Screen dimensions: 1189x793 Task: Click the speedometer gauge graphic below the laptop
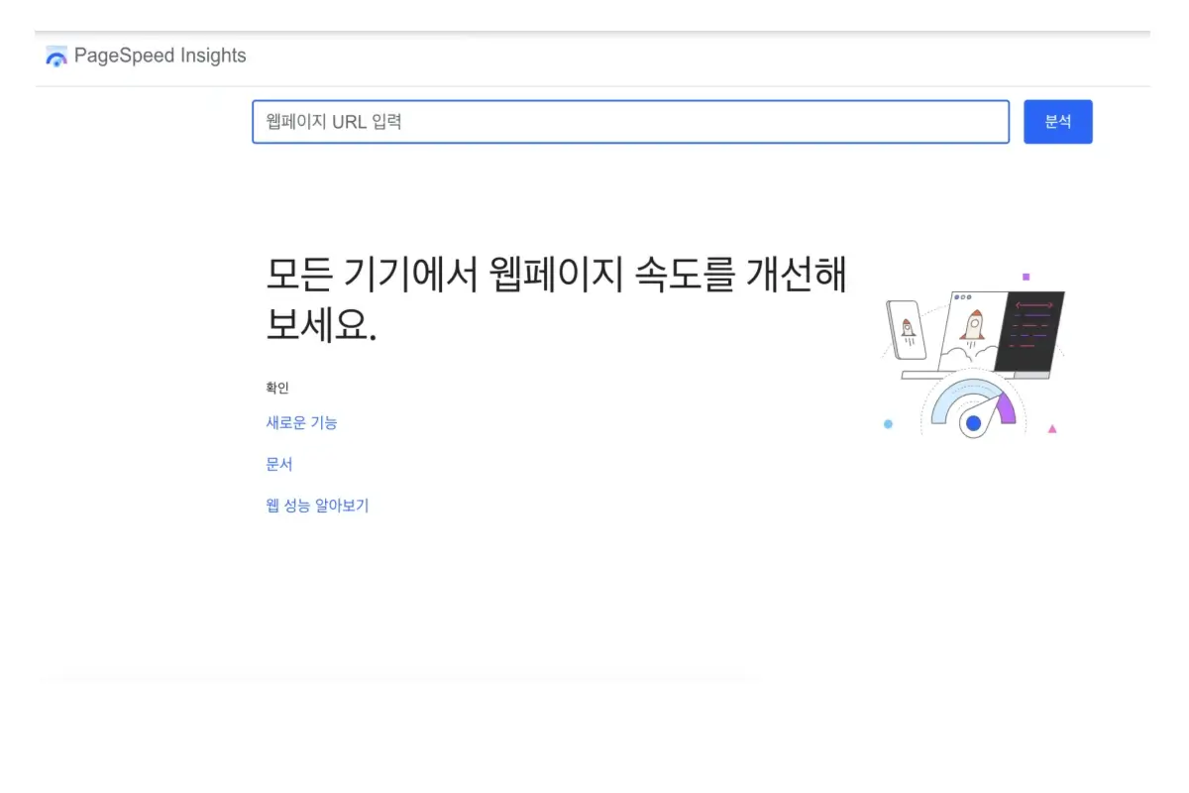pyautogui.click(x=973, y=408)
